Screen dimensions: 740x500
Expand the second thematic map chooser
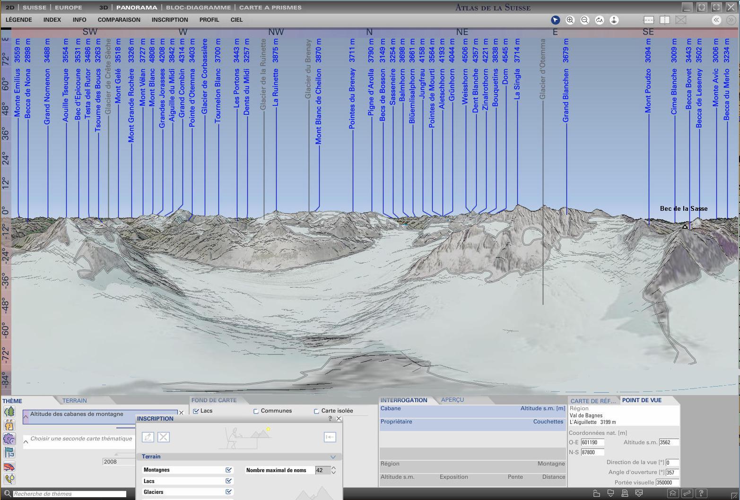tap(26, 442)
